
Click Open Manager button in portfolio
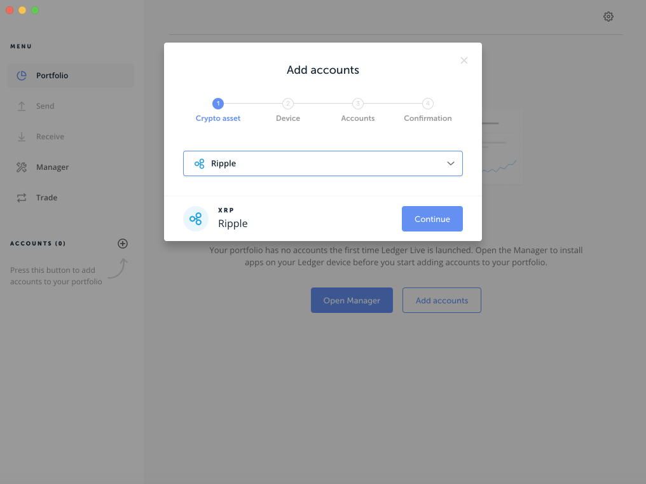(352, 300)
